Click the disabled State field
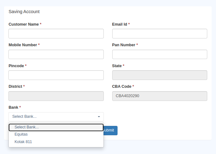Screen dimensions: 216x154 coord(160,75)
